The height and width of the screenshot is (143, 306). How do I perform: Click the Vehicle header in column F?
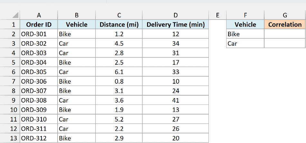[x=245, y=24]
